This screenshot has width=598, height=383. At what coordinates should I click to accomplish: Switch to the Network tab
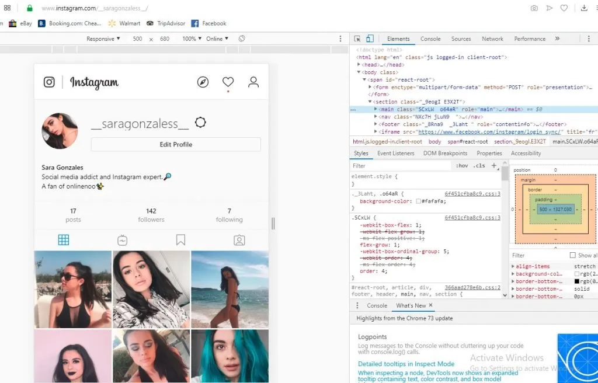tap(492, 39)
